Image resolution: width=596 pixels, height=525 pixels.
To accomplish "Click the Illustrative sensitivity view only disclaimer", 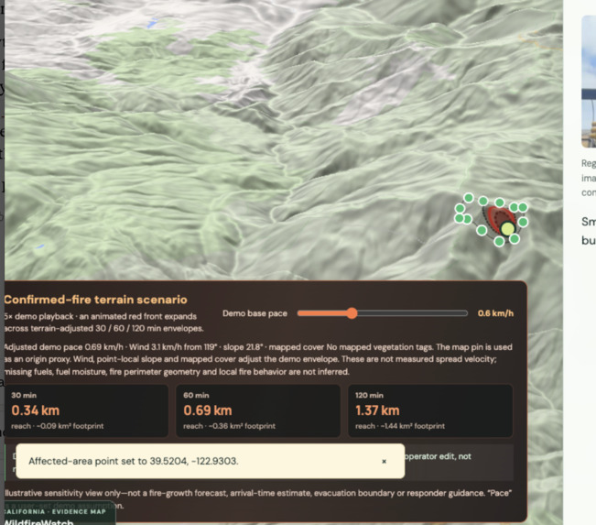I will pos(257,498).
